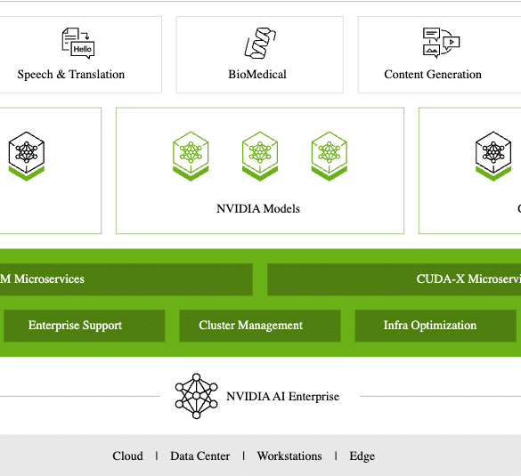
Task: Select the first green NVIDIA Models cube icon
Action: pyautogui.click(x=191, y=157)
